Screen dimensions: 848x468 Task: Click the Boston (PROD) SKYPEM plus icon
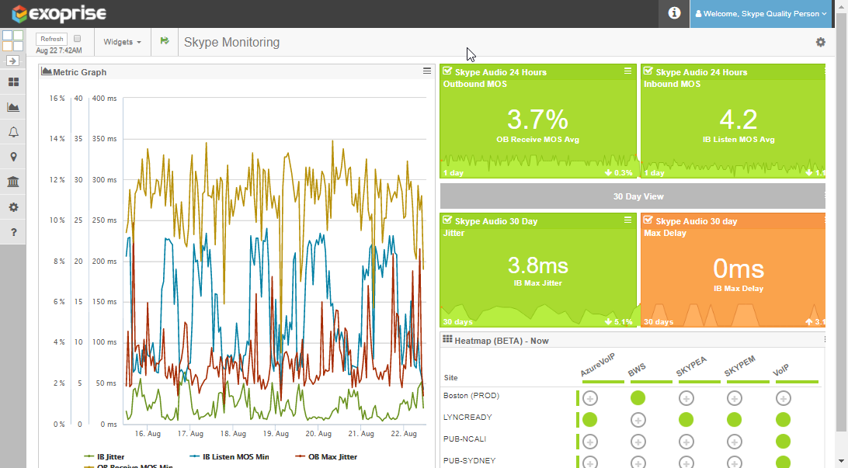(x=735, y=398)
